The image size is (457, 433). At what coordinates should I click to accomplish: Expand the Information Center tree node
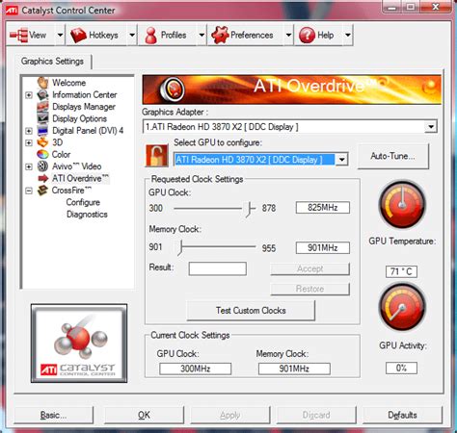pyautogui.click(x=29, y=95)
